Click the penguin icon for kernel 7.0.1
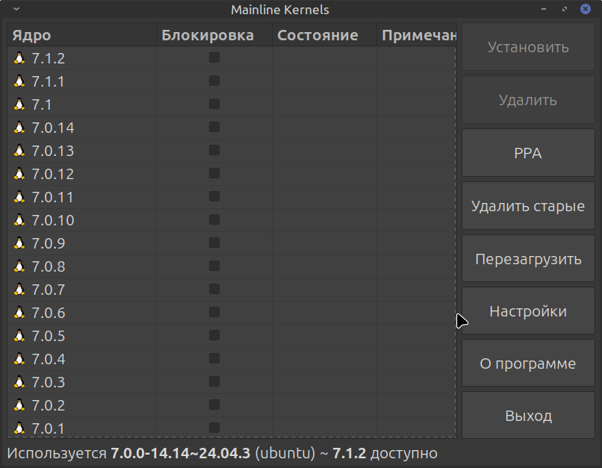The image size is (602, 468). coord(19,428)
